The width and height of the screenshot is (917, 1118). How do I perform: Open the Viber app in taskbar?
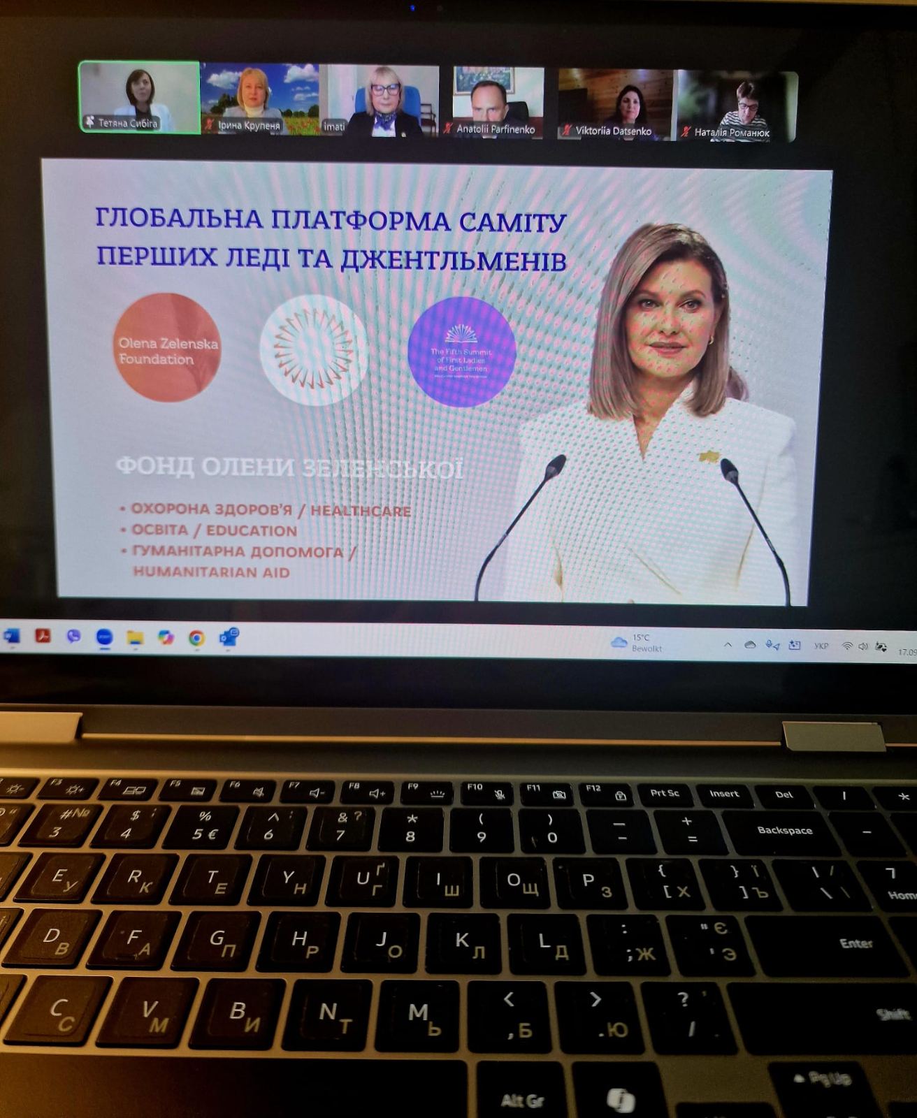(73, 637)
